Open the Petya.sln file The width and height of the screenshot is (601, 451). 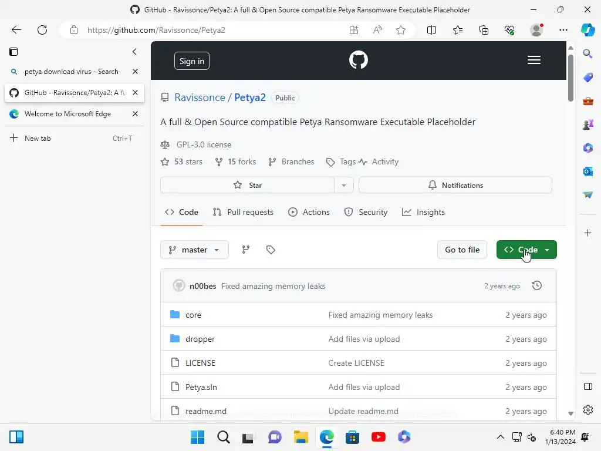tap(201, 387)
